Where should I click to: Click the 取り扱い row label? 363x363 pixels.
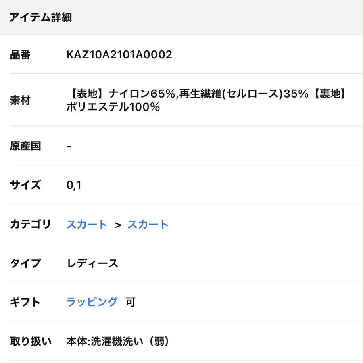(x=31, y=342)
